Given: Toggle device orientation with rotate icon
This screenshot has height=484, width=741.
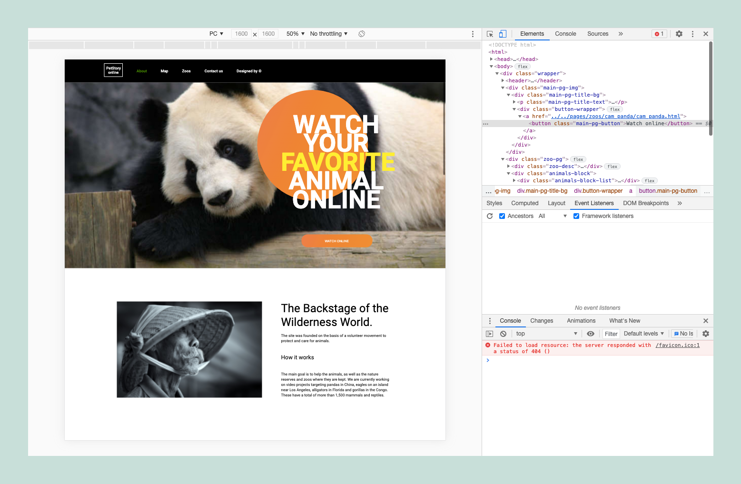Looking at the screenshot, I should coord(362,34).
